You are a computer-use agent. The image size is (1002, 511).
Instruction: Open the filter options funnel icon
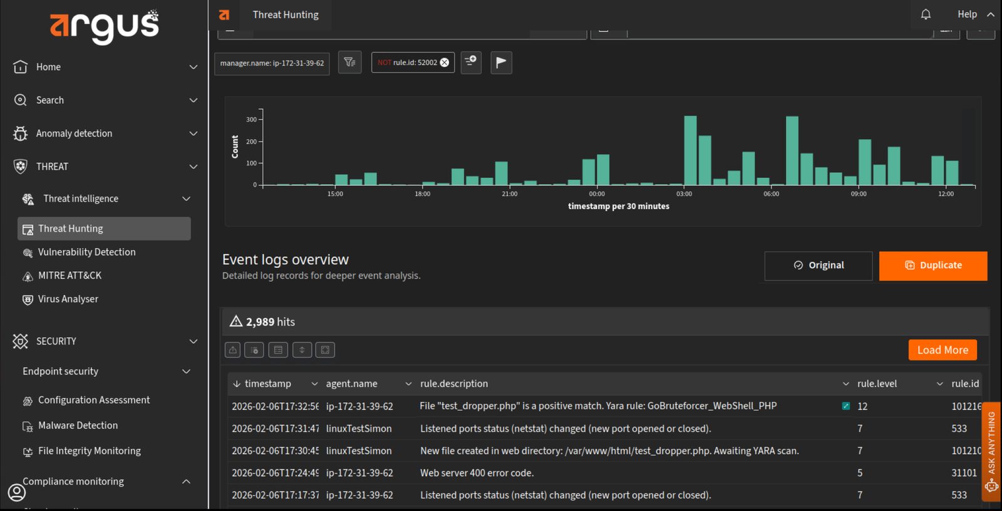coord(349,62)
